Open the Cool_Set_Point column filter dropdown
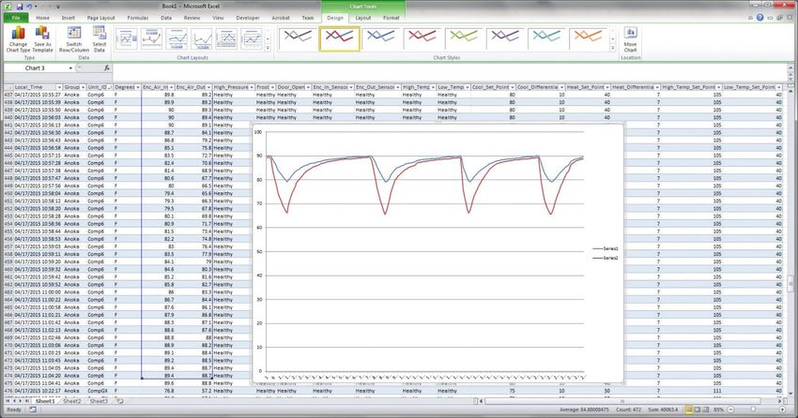798x418 pixels. click(x=512, y=87)
